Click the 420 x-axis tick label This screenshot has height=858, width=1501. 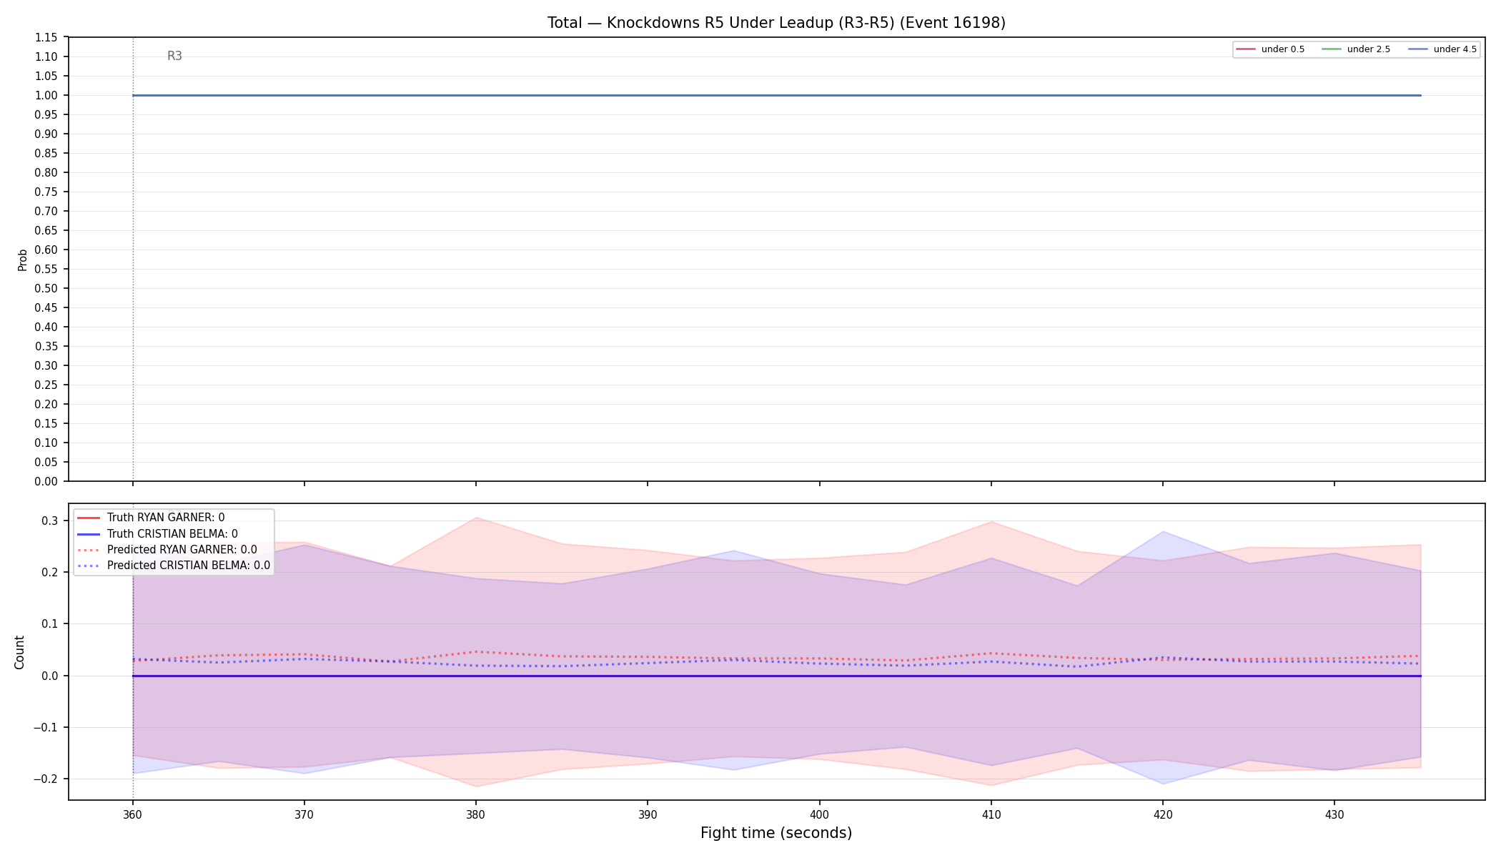(1163, 814)
